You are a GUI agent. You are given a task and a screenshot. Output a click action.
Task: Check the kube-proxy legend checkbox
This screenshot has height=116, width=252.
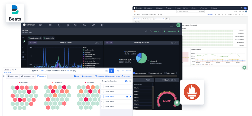(x=165, y=73)
